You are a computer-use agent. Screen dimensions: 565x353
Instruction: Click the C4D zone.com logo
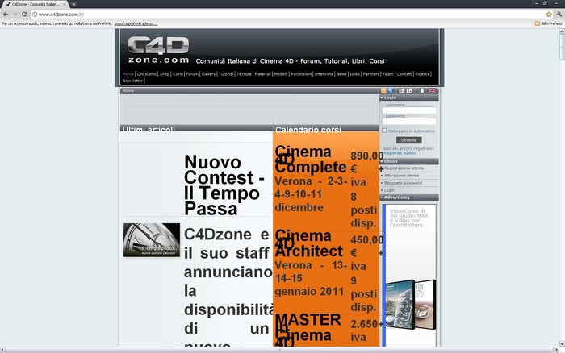pos(158,50)
